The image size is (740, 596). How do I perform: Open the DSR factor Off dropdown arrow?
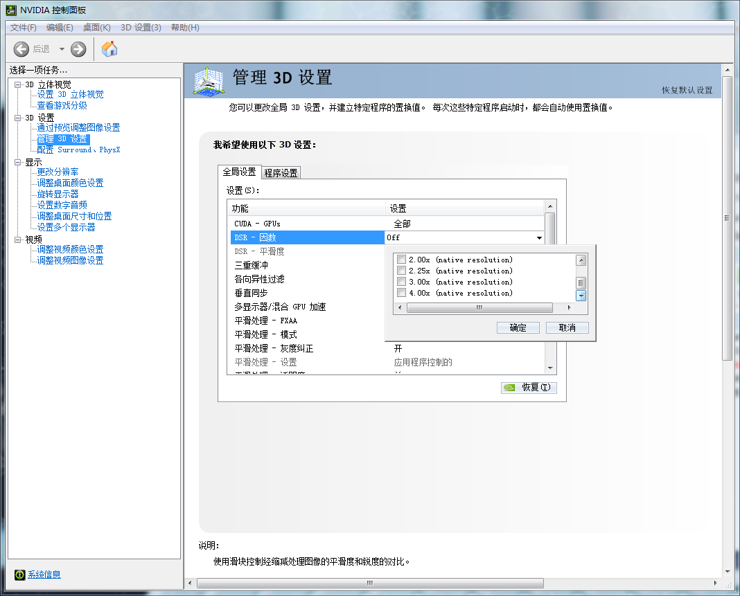tap(539, 237)
